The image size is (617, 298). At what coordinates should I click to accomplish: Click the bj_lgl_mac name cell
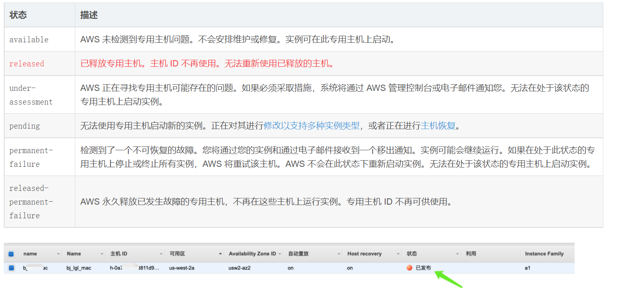tap(79, 268)
